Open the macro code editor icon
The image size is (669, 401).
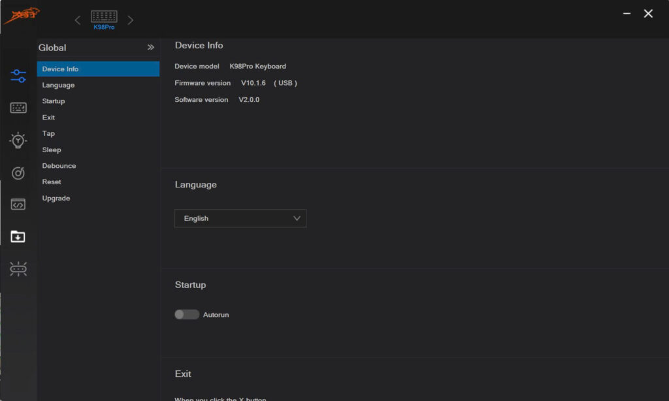(18, 204)
